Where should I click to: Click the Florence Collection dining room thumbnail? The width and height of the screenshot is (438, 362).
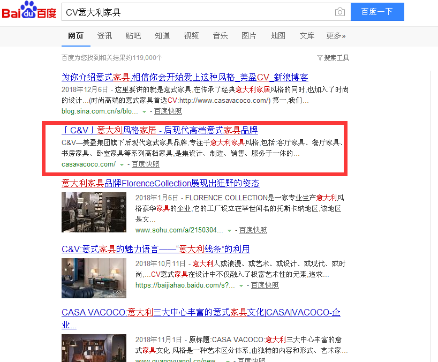click(x=94, y=212)
